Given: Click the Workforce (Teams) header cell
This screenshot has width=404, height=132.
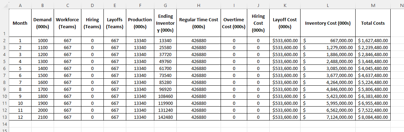Looking at the screenshot, I should coord(67,23).
